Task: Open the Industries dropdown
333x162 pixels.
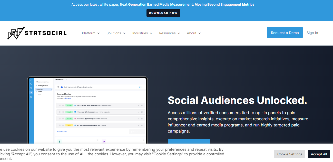Action: 142,33
